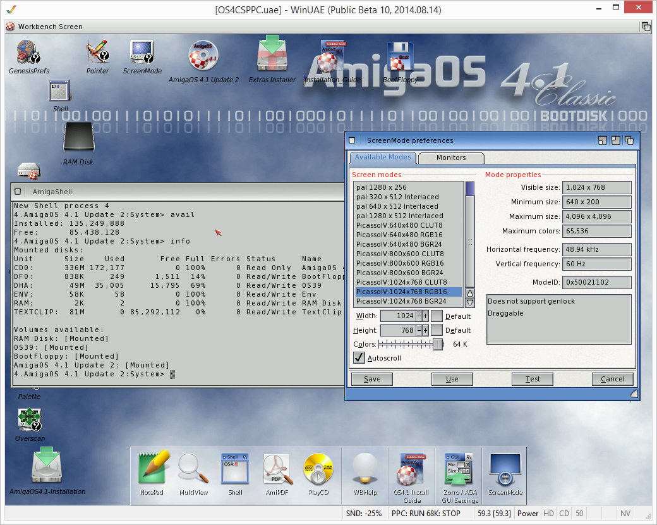Open the Available Modes tab
Image resolution: width=657 pixels, height=525 pixels.
(x=382, y=157)
